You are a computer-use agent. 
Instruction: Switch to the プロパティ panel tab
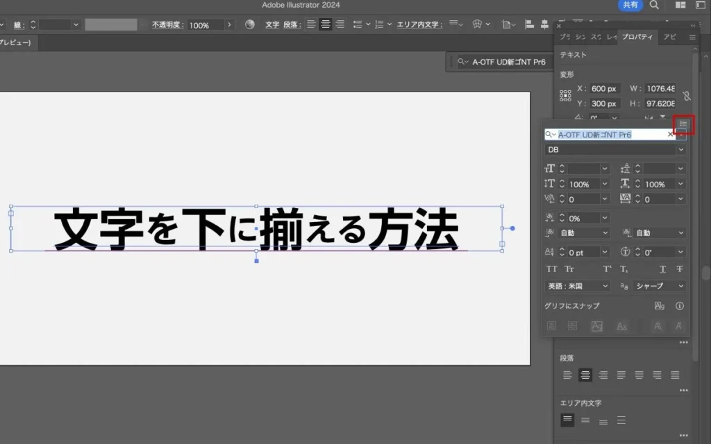point(637,37)
